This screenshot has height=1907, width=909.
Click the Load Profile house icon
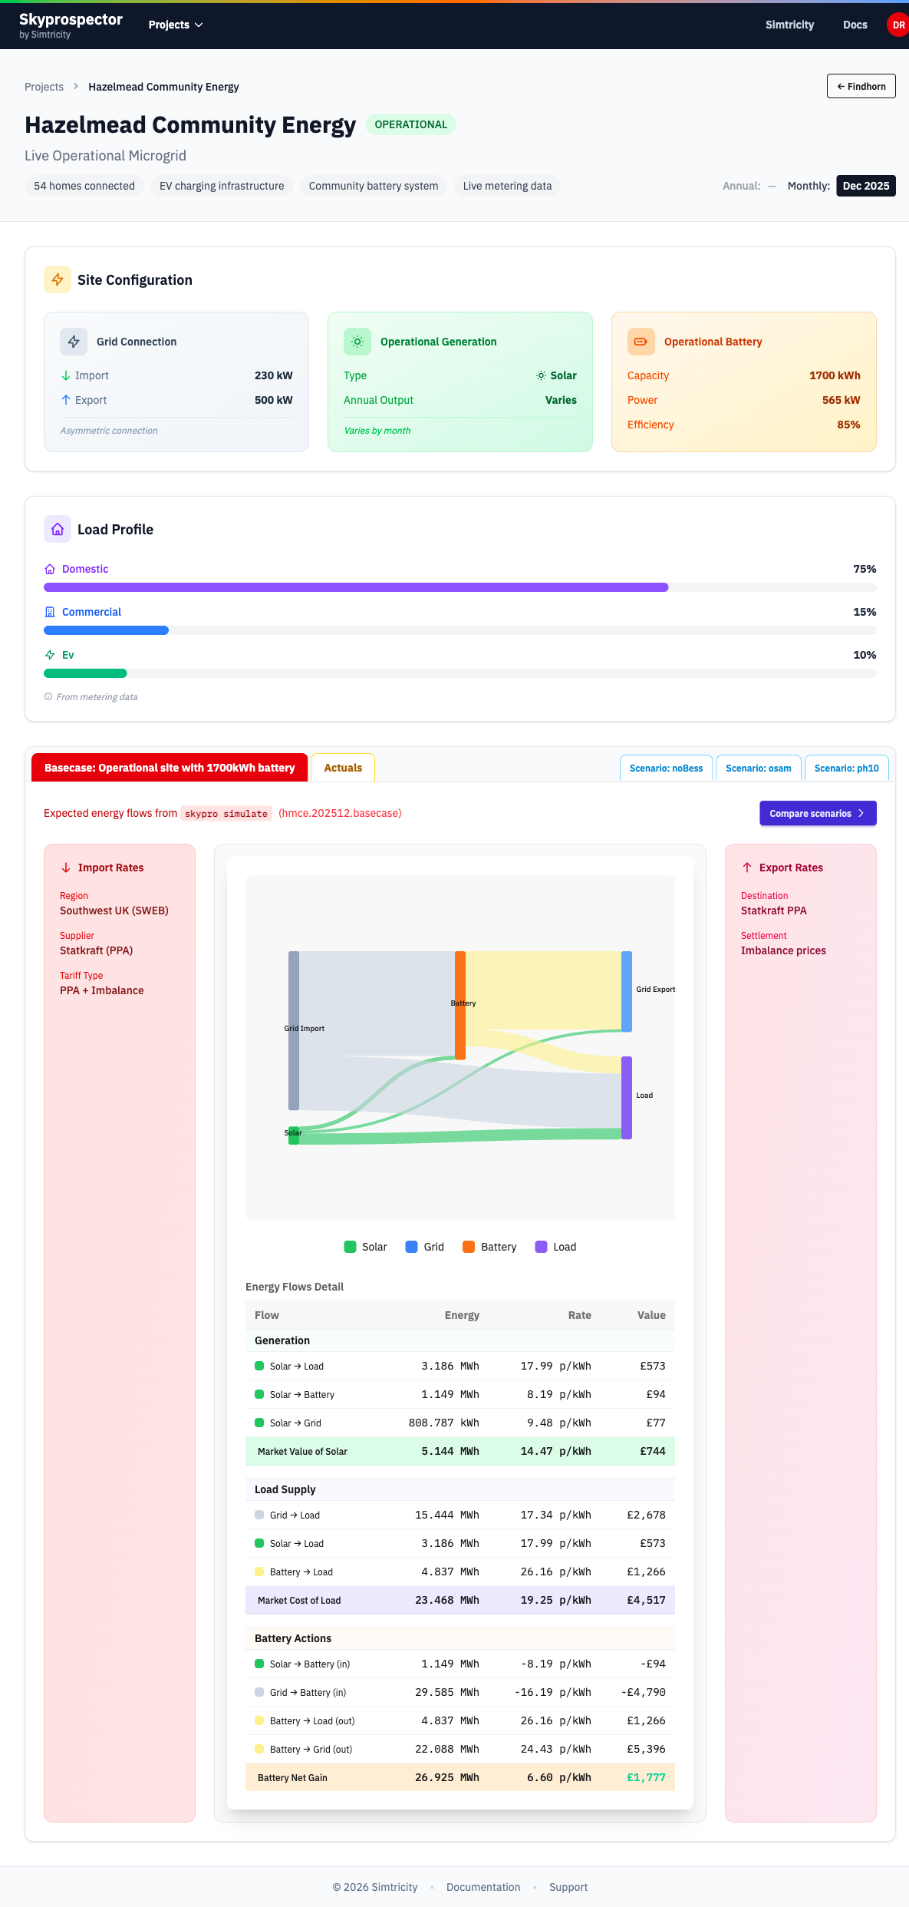58,529
